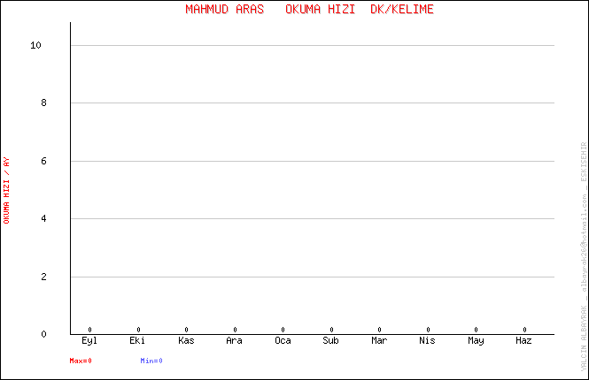
Task: Click the vertical OKUMA HIZI / AY axis label
Action: click(7, 190)
